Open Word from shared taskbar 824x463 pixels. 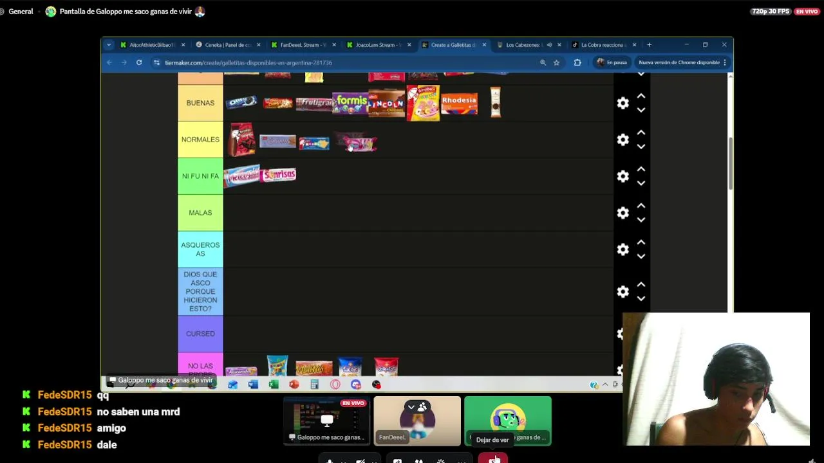(253, 385)
